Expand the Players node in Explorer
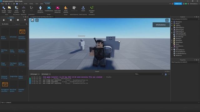This screenshot has height=112, width=200. coord(172,24)
